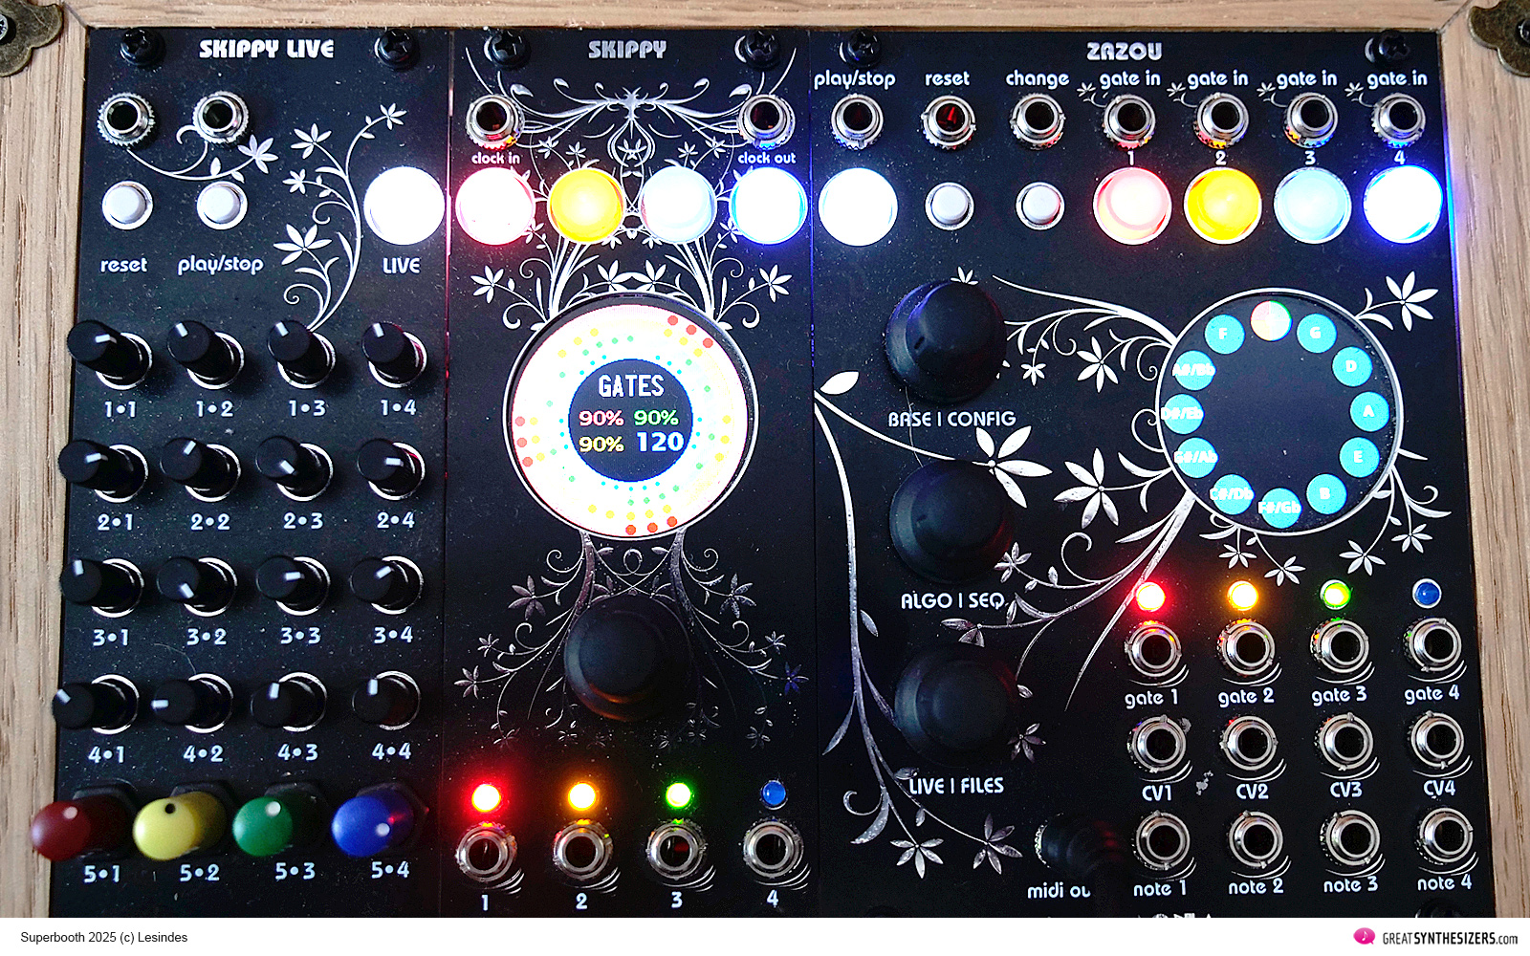
Task: Click the Zazou gate 1 output jack
Action: (1153, 649)
